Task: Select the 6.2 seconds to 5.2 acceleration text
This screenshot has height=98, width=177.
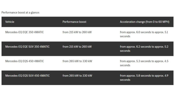Action: (x=144, y=49)
